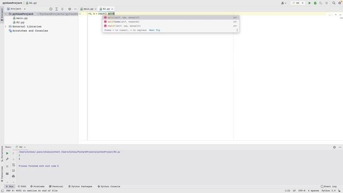
Task: Click R2.py breadcrumb in navigation bar
Action: (32, 3)
